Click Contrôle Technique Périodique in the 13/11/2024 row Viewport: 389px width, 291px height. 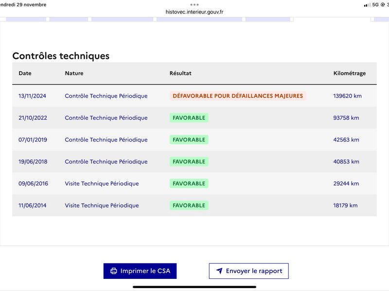106,96
